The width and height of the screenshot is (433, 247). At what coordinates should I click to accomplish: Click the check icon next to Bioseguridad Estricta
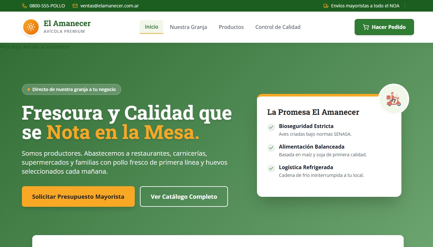(271, 127)
